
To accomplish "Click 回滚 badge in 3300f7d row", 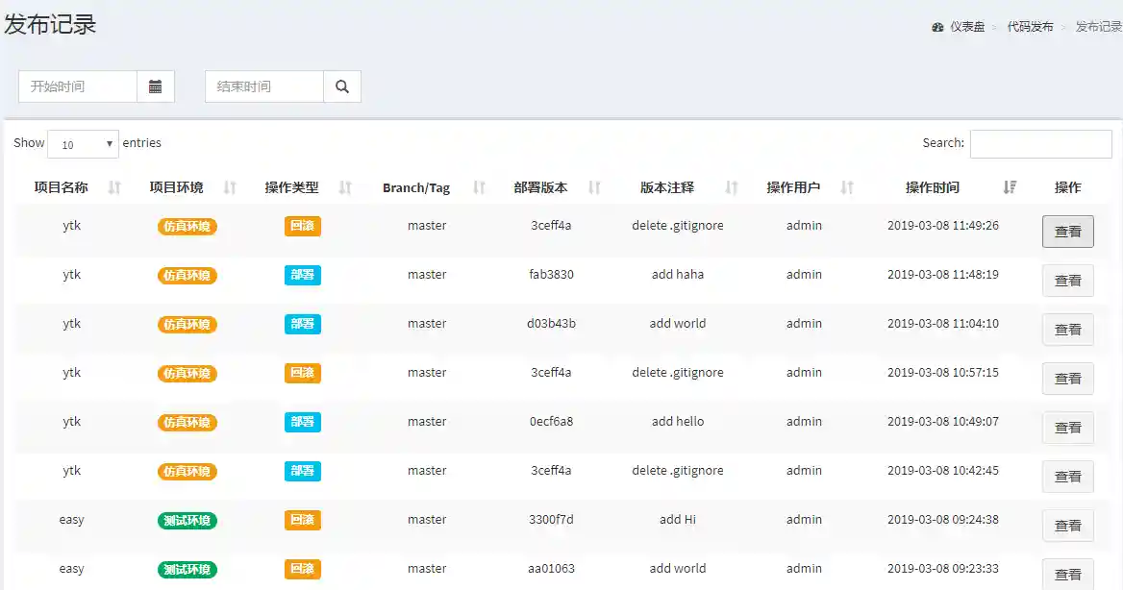I will click(302, 521).
